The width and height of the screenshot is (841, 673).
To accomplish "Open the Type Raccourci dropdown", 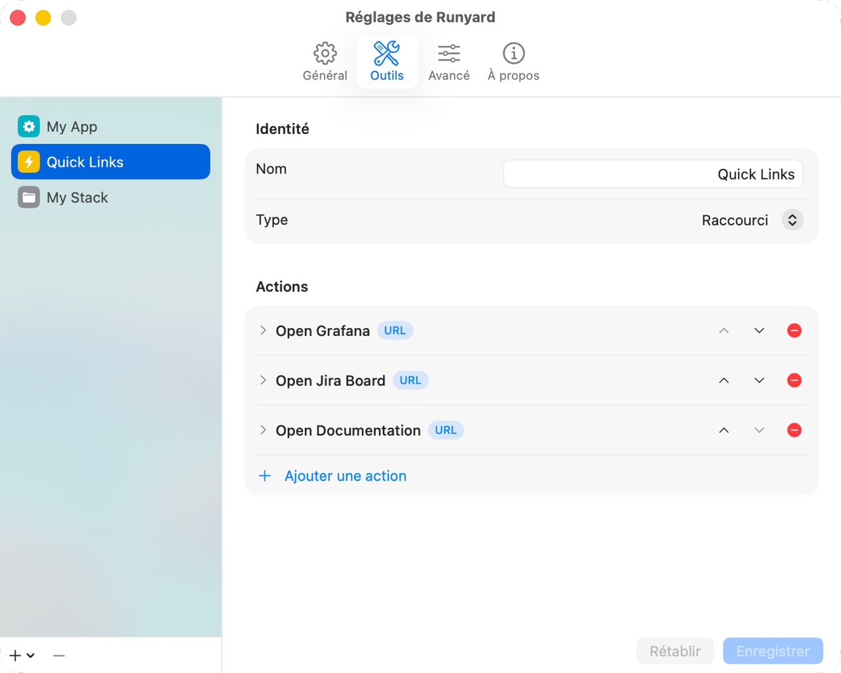I will [792, 220].
